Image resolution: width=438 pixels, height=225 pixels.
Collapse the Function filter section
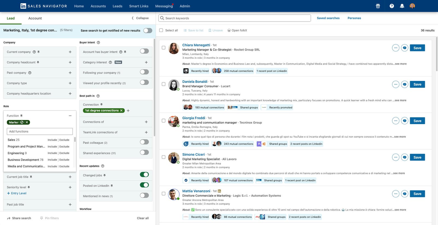point(70,116)
